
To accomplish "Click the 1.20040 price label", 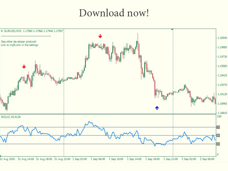I will [222, 38].
